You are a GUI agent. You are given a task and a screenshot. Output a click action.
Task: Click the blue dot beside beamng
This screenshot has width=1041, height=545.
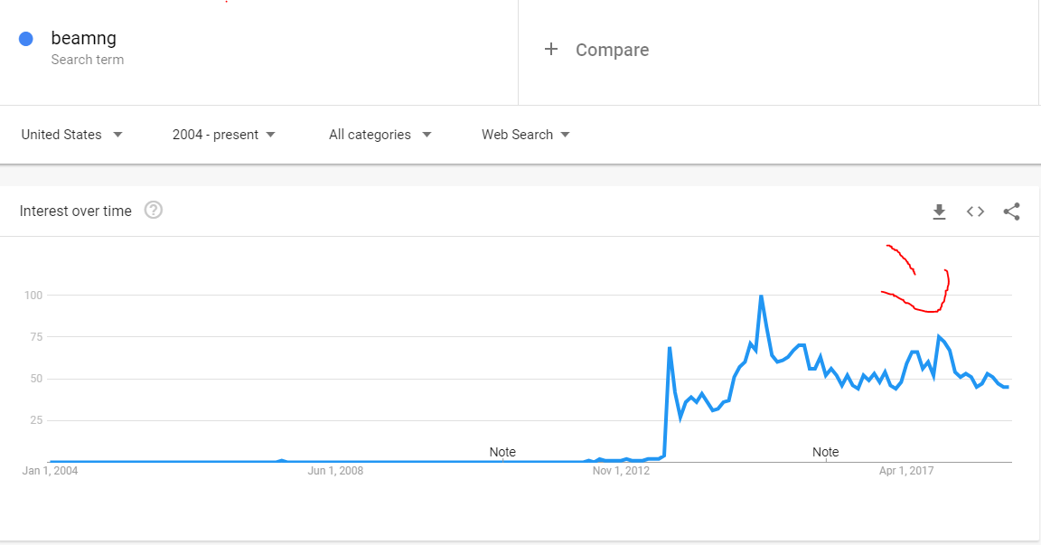(26, 39)
